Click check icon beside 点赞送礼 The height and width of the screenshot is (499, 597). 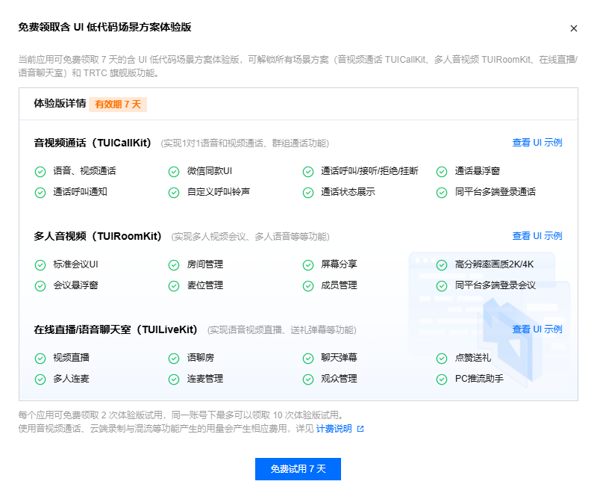[x=442, y=359]
